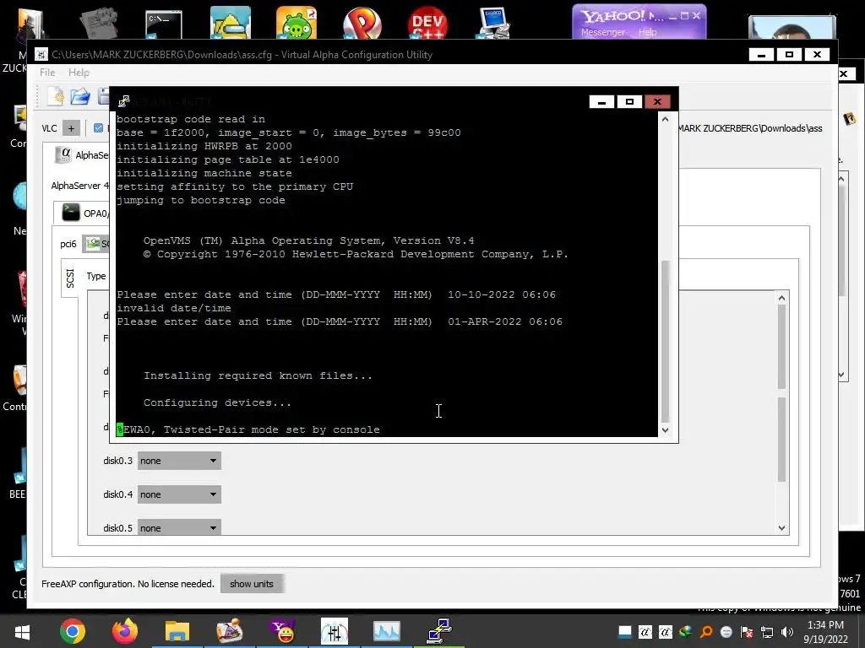Open Command Prompt desktop shortcut
This screenshot has width=865, height=648.
(x=164, y=24)
